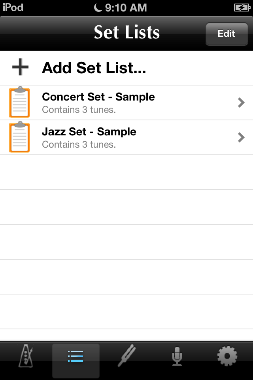This screenshot has height=380, width=253.
Task: Tap the Concert Set clipboard icon
Action: (x=19, y=102)
